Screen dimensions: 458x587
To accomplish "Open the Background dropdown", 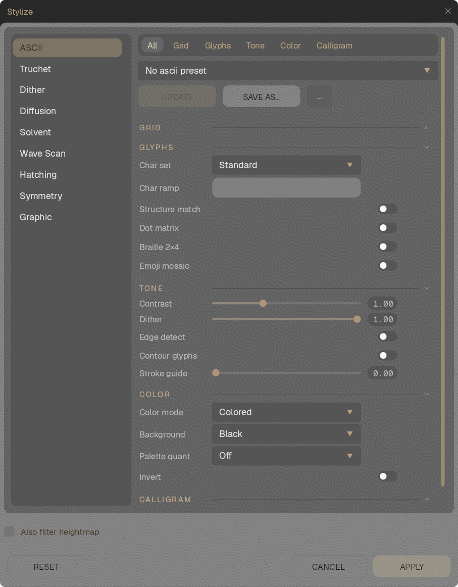I will 286,434.
